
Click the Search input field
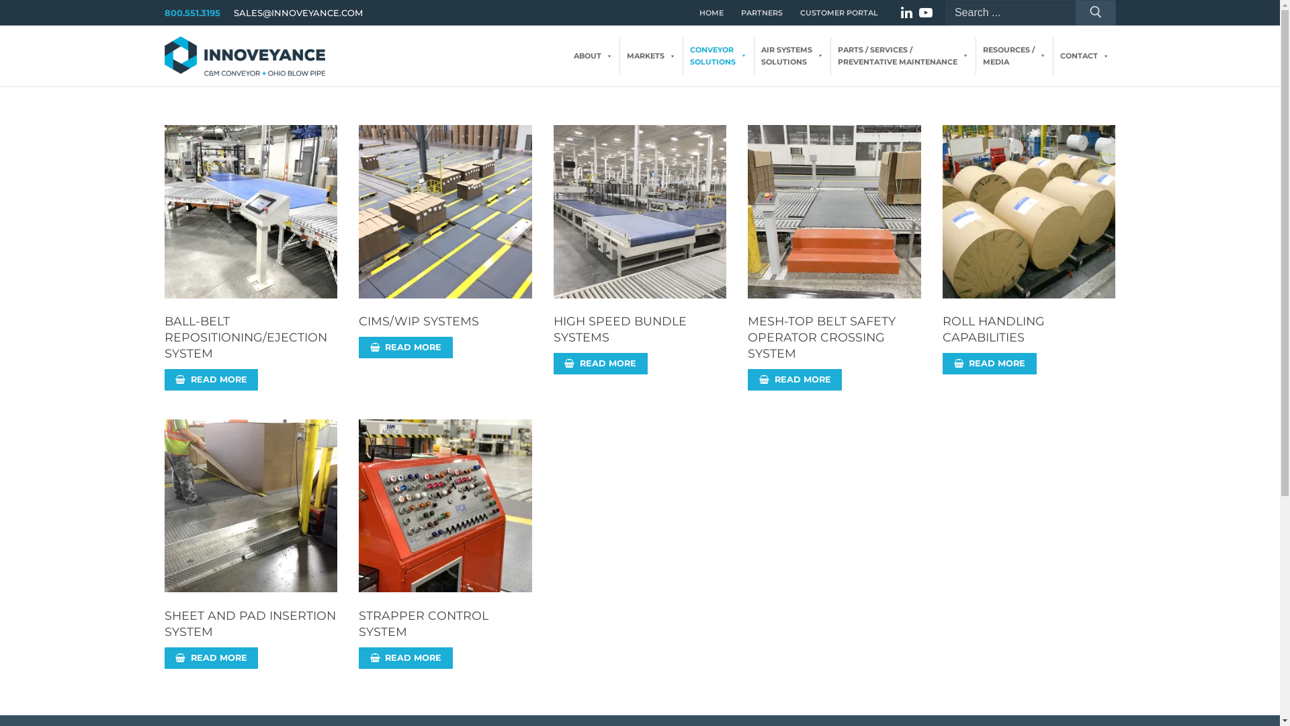click(1010, 13)
